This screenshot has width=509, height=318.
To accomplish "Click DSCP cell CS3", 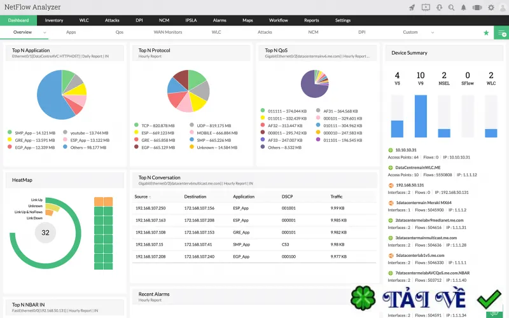I will pyautogui.click(x=285, y=244).
